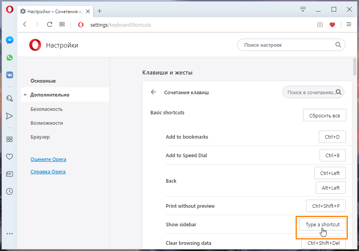Screen dimensions: 359x251
Task: Click the Basic shortcuts label
Action: [x=167, y=112]
